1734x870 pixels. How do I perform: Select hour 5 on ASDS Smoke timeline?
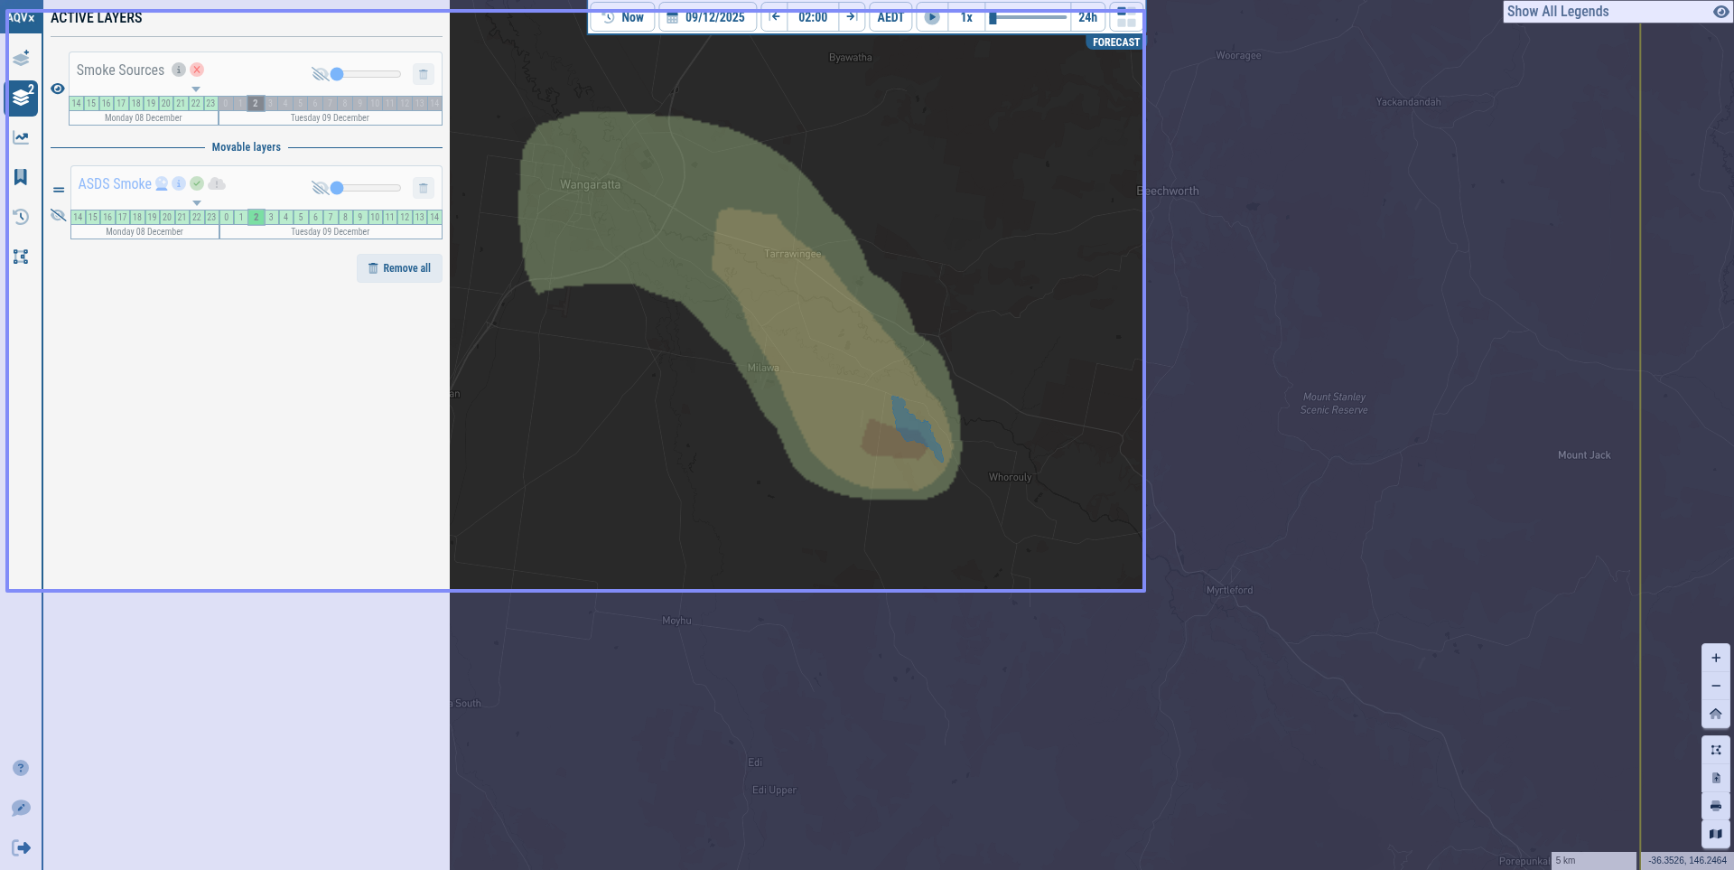coord(301,217)
